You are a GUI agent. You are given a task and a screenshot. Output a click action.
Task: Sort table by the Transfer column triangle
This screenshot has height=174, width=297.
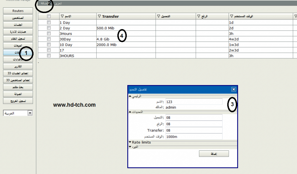[x=99, y=17]
